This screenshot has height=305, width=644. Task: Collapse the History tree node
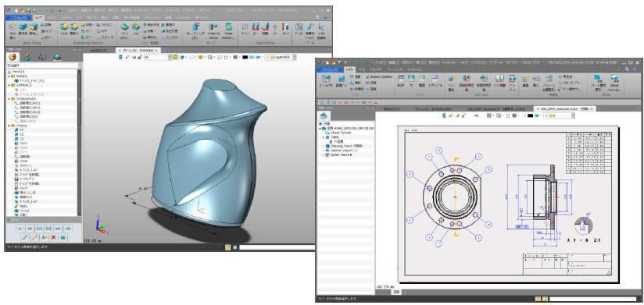tap(9, 126)
